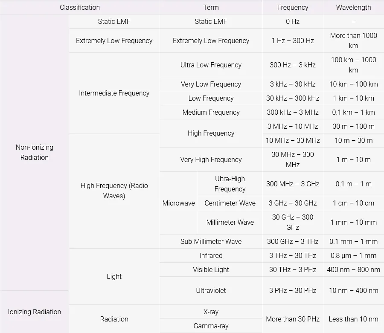This screenshot has width=384, height=333.
Task: Click the "3 kHz – 30 kHz" cell
Action: point(293,84)
